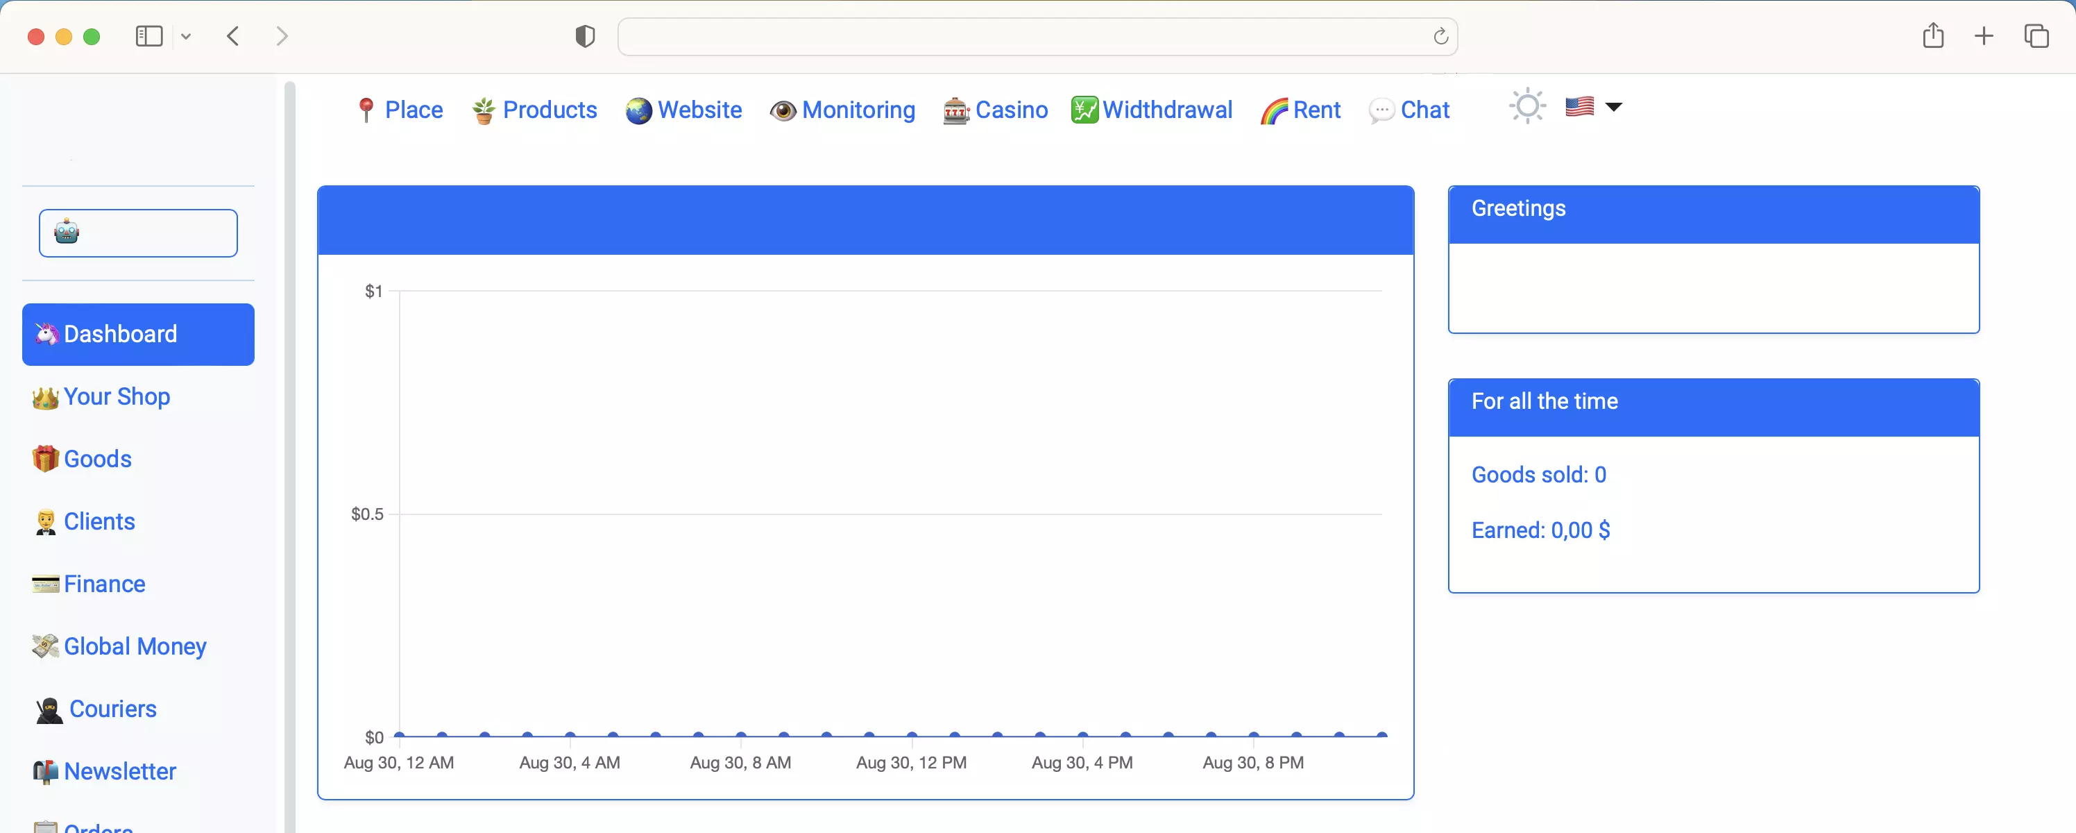Screen dimensions: 2076x833
Task: Expand the Safari sidebar options chevron
Action: pyautogui.click(x=186, y=36)
